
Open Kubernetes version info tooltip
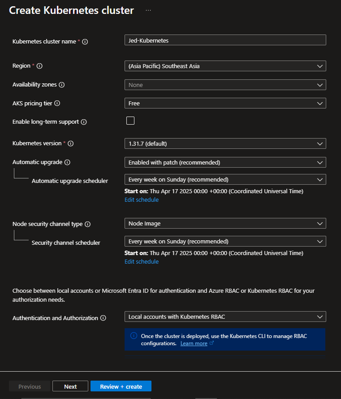tap(71, 143)
